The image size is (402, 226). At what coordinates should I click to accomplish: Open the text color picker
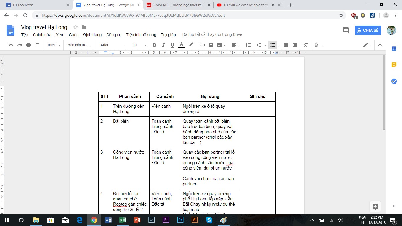182,45
